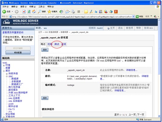Click the yellow note icon in toolbar
Image resolution: width=162 pixels, height=122 pixels.
coord(86,12)
